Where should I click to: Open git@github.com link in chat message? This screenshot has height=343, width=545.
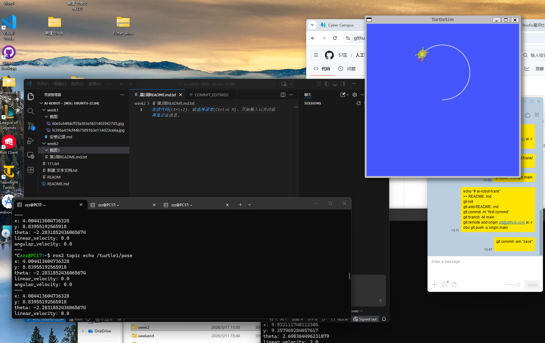pyautogui.click(x=511, y=222)
